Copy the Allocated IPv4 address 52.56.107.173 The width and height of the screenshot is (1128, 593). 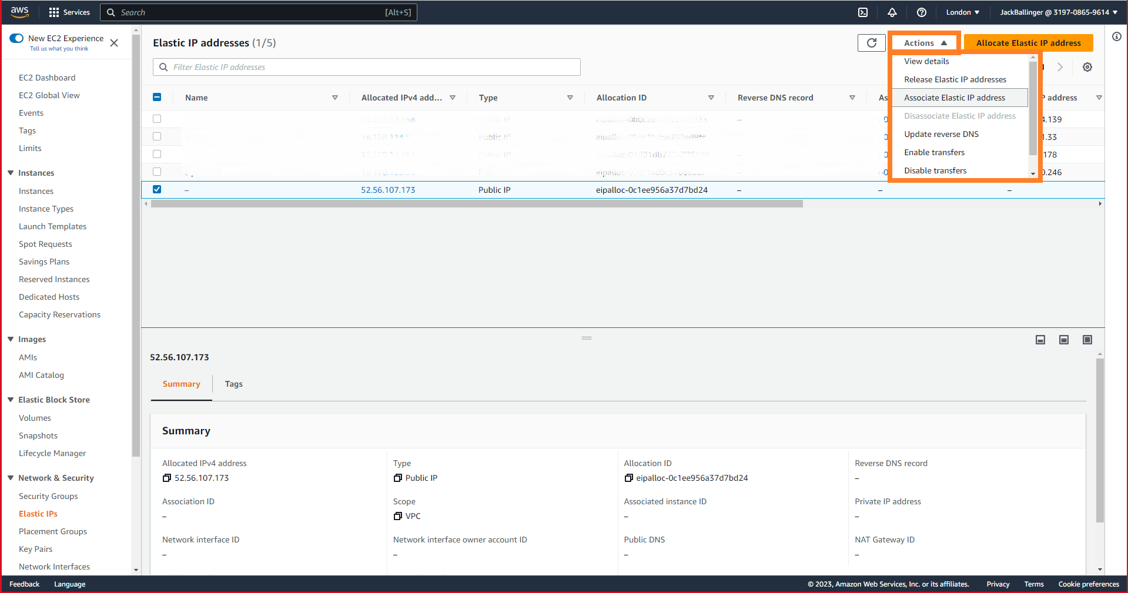click(167, 478)
